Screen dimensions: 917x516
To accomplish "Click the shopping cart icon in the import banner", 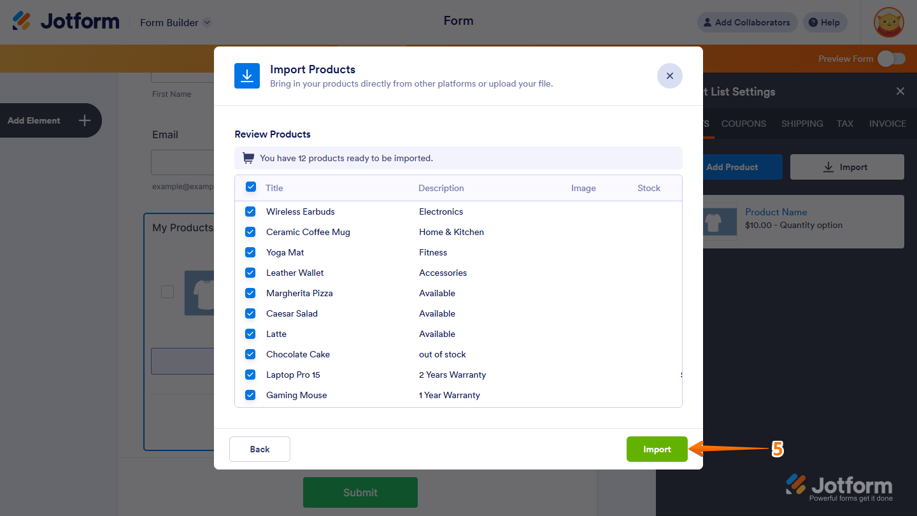I will 248,157.
